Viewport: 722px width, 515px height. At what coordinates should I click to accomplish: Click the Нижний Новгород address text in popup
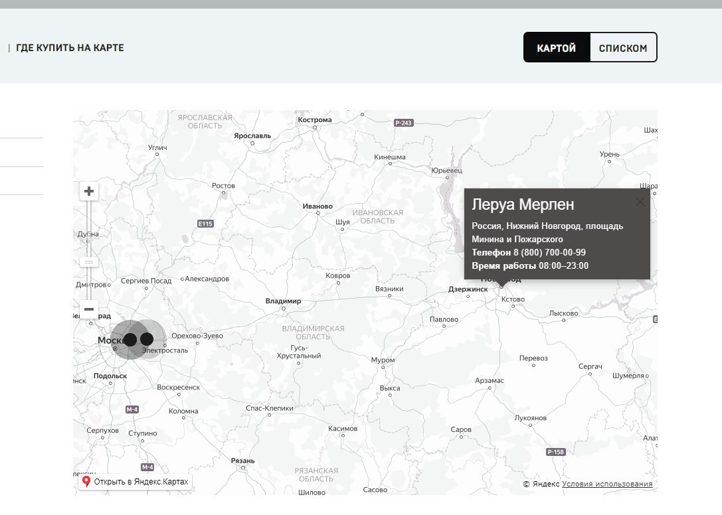[547, 232]
